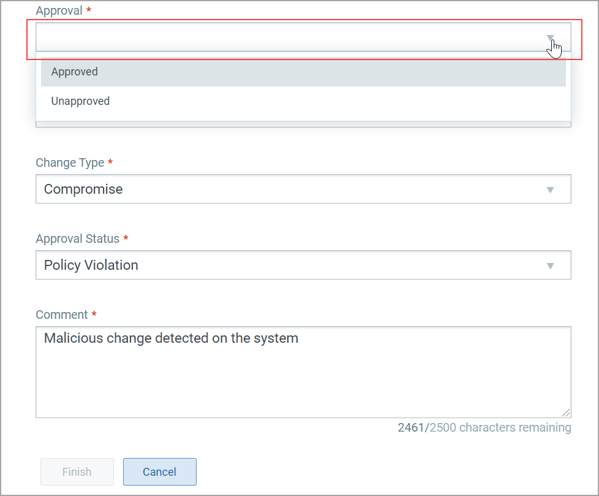
Task: Open the empty Approval combo box
Action: [x=303, y=37]
